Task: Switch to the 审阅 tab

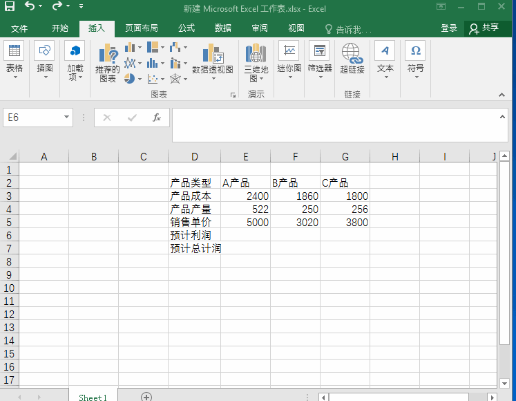Action: pos(260,28)
